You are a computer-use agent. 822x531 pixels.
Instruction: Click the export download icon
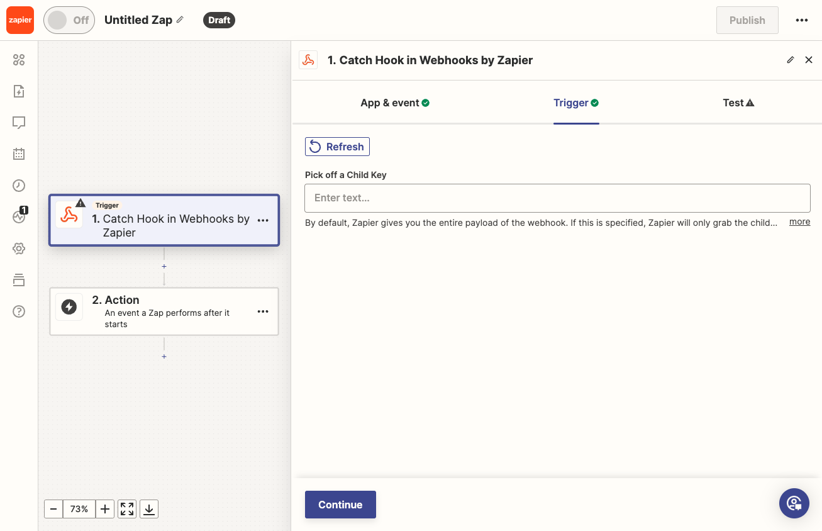coord(149,509)
